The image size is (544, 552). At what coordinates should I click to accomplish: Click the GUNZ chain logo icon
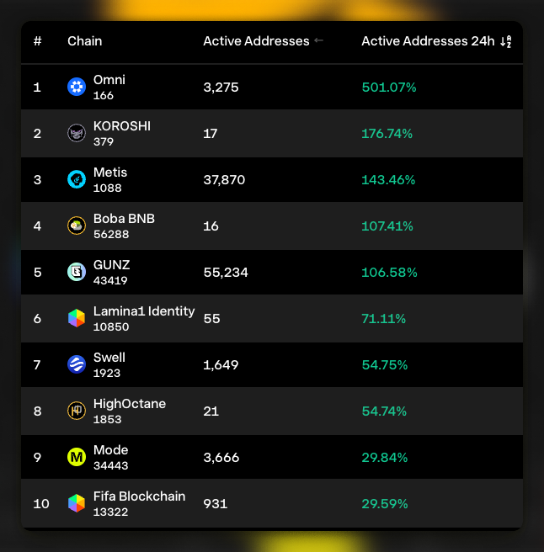click(77, 272)
